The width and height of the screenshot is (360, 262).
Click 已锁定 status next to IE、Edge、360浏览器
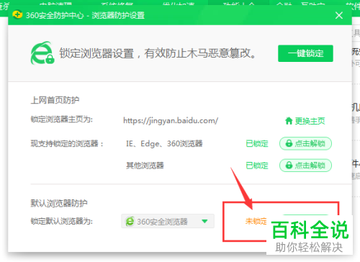click(257, 144)
